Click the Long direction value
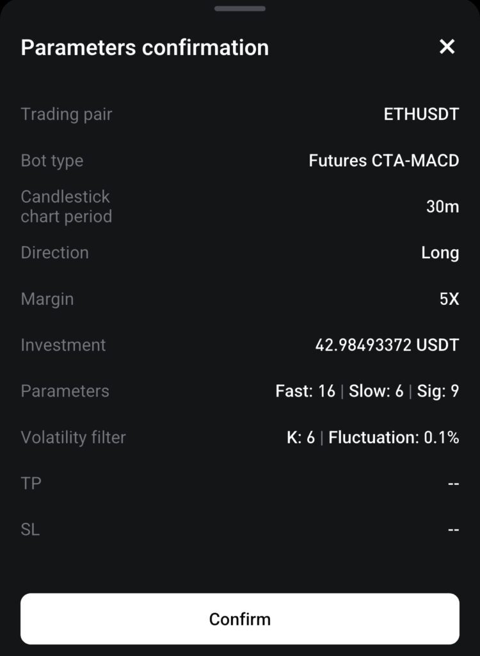The height and width of the screenshot is (656, 480). coord(440,253)
